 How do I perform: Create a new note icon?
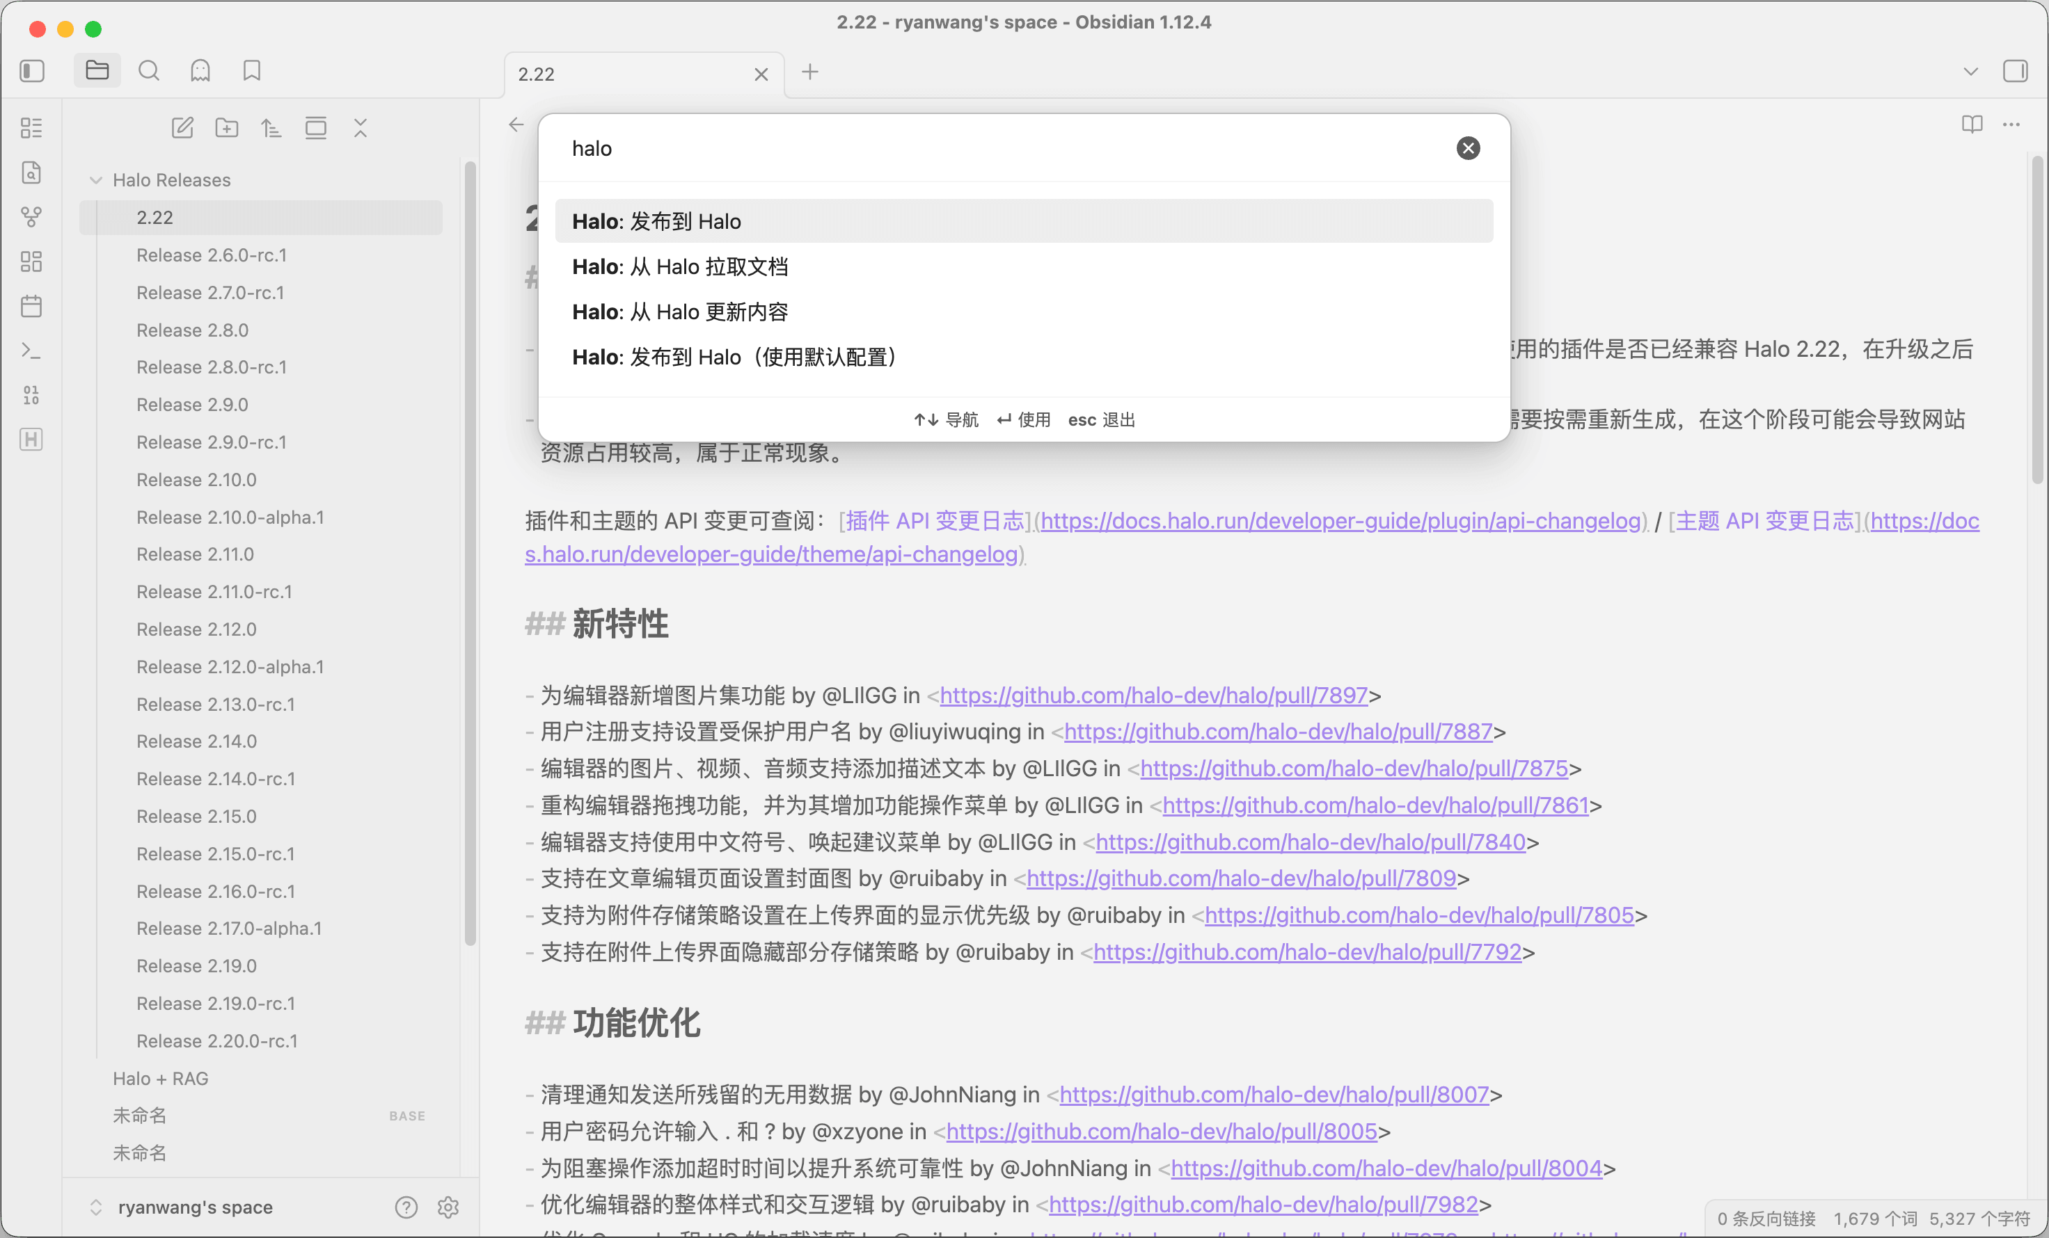coord(182,128)
